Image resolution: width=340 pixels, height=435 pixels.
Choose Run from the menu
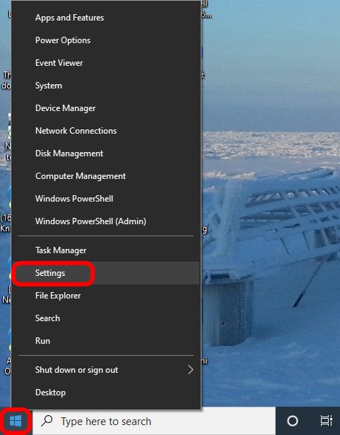[x=106, y=341]
